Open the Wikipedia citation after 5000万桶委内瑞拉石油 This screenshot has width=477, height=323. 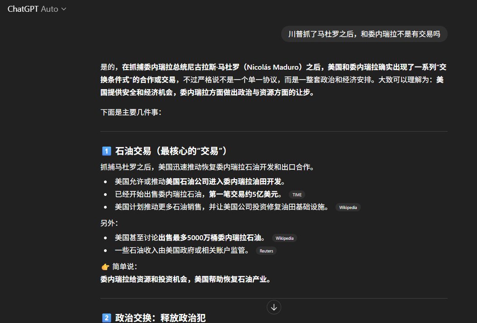pos(284,238)
